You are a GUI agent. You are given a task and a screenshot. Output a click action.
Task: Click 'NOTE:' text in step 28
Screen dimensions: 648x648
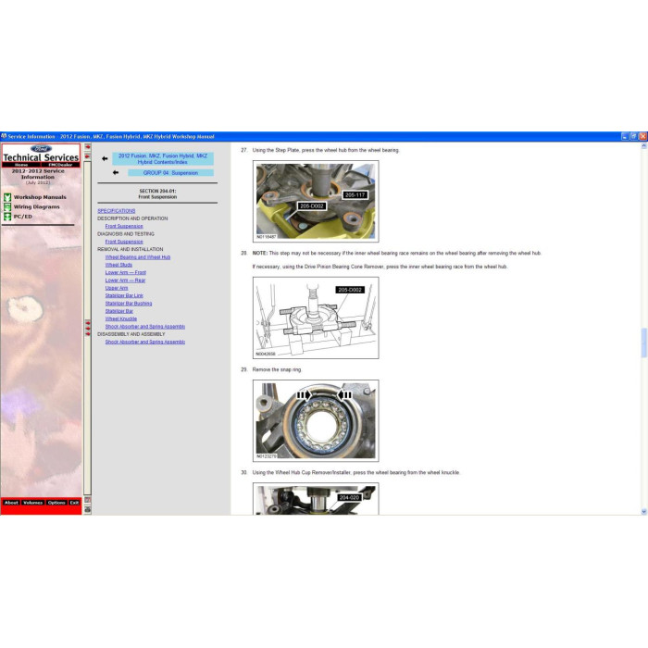[259, 253]
